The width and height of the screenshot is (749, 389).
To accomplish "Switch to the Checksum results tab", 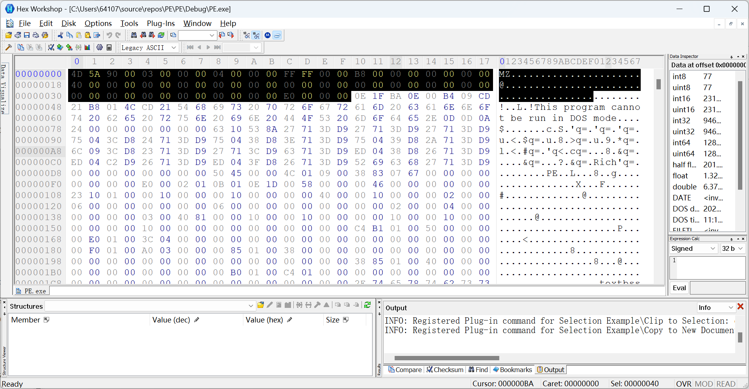I will [445, 370].
